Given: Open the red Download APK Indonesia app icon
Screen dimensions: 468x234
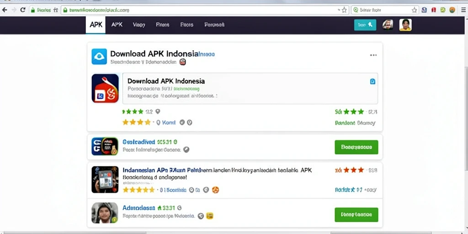Looking at the screenshot, I should click(x=105, y=88).
